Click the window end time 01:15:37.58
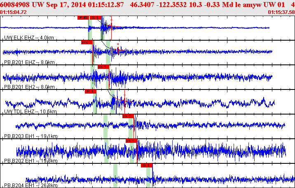Screen dimensions: 295x188 coord(281,12)
